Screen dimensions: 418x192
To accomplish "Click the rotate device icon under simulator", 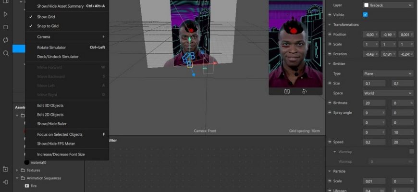I will (304, 91).
